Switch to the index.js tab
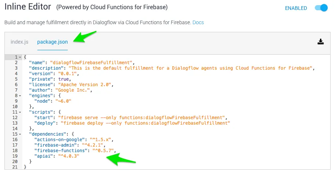 [x=19, y=42]
